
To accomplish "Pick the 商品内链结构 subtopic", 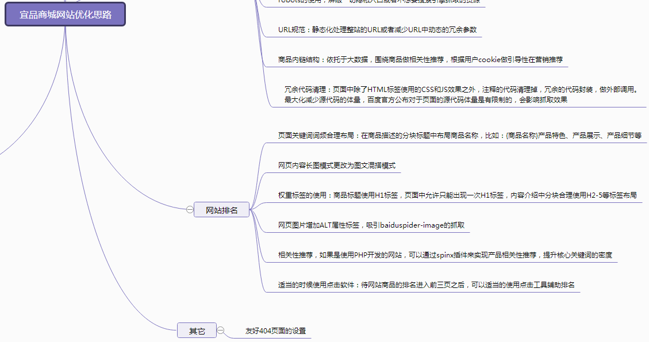I will coord(420,59).
